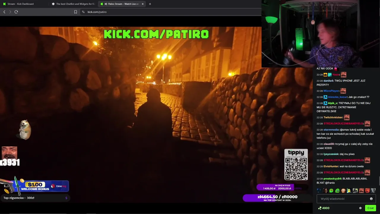Bookmark this page with the bookmark icon
This screenshot has width=380, height=214.
pos(75,12)
